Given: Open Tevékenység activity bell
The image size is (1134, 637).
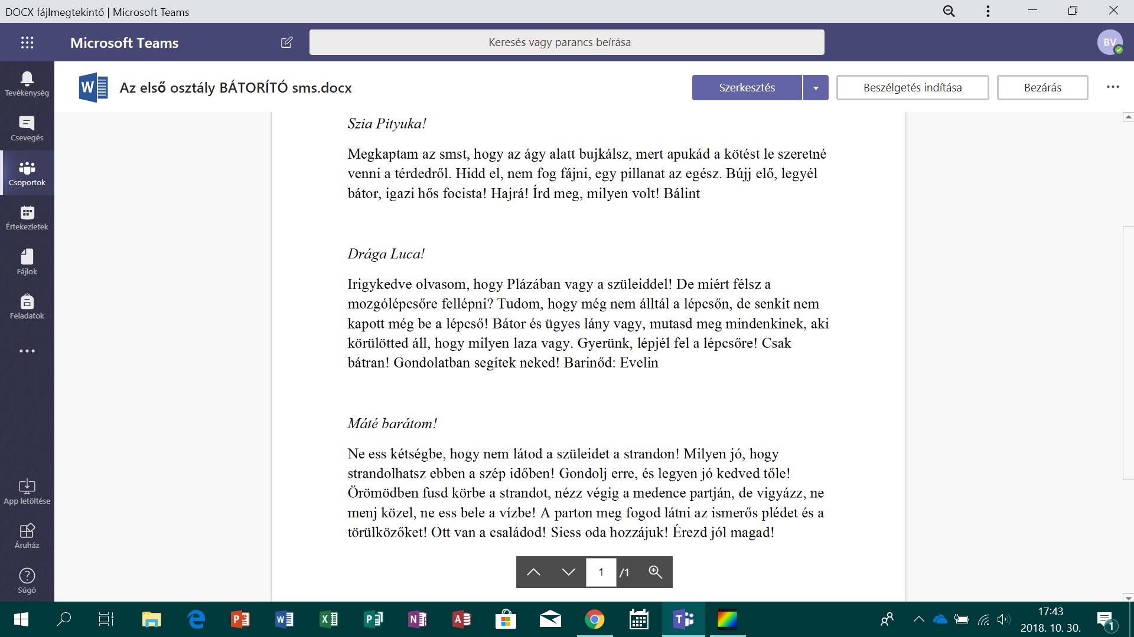Looking at the screenshot, I should (x=27, y=84).
